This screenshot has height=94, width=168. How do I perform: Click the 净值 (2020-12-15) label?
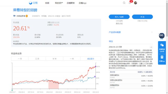point(53,22)
